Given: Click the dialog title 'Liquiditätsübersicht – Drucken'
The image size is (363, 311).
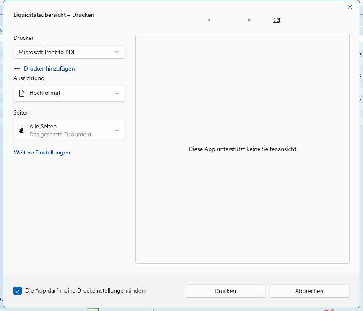Looking at the screenshot, I should point(54,15).
